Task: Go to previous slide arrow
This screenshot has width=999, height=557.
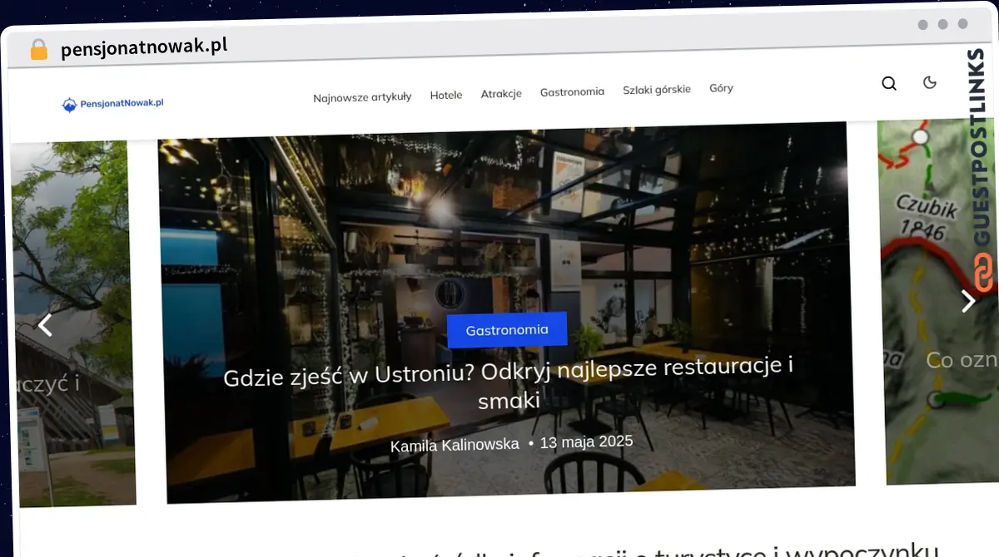Action: tap(46, 325)
